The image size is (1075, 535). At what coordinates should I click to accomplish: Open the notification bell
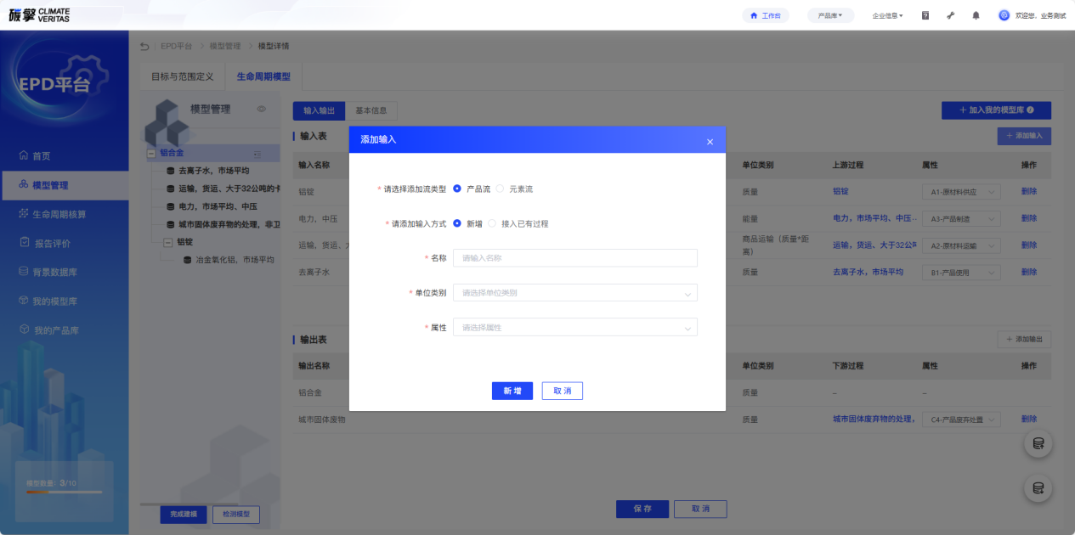pyautogui.click(x=976, y=15)
